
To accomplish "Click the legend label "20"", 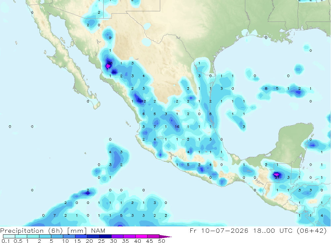I will 89,241.
